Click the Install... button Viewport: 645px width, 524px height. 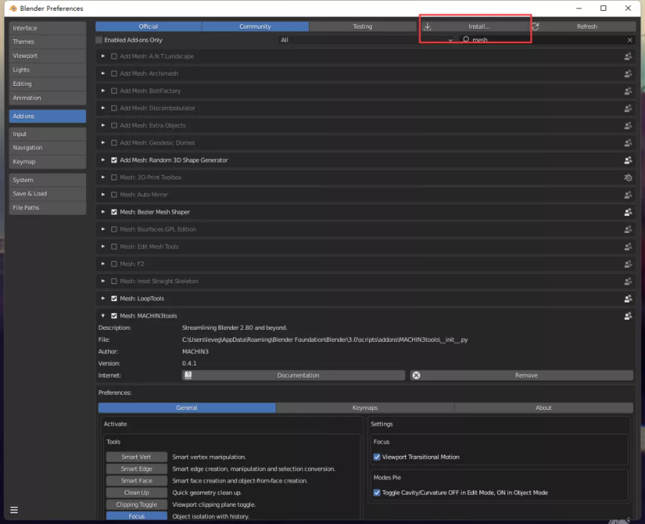point(474,27)
